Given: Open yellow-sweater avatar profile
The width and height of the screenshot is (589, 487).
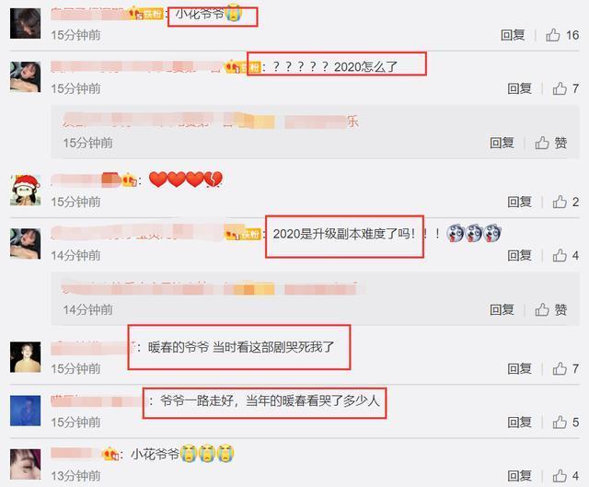Looking at the screenshot, I should point(25,357).
